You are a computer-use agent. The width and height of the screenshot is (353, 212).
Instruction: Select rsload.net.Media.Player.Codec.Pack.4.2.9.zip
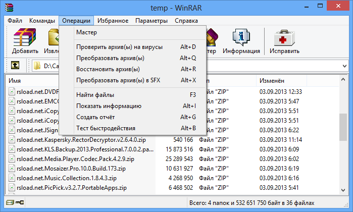(x=75, y=159)
